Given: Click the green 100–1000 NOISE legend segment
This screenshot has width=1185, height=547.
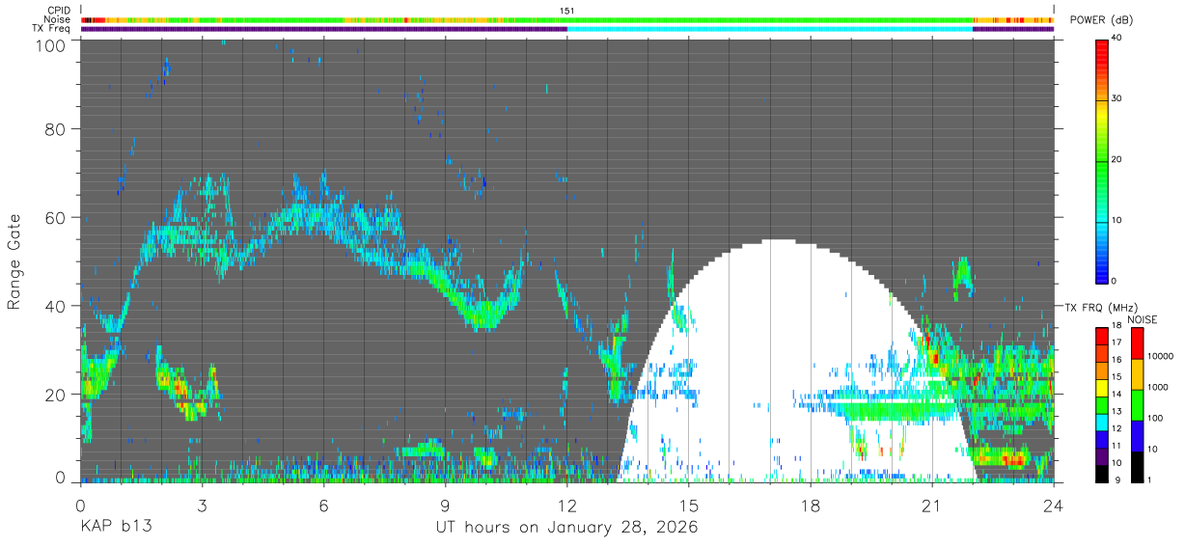Looking at the screenshot, I should 1137,405.
